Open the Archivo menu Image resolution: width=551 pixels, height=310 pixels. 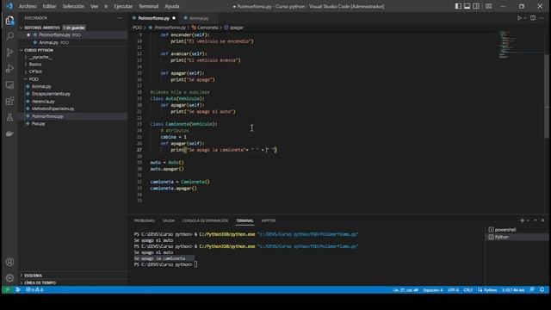[28, 6]
